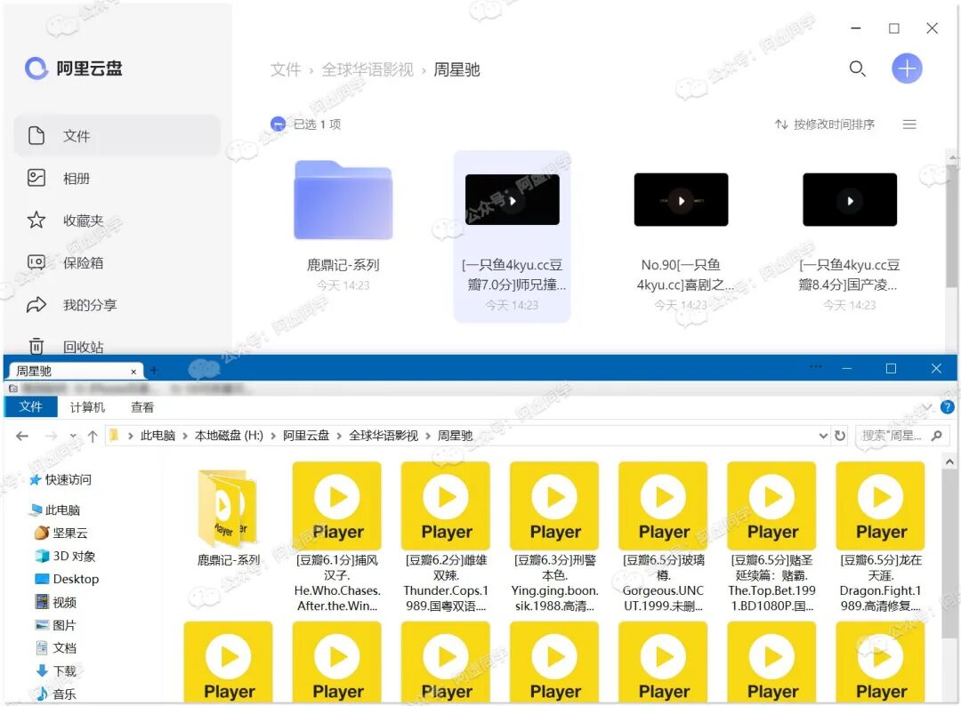The width and height of the screenshot is (961, 706).
Task: Click the search magnifier in Aliyun Drive
Action: click(857, 68)
